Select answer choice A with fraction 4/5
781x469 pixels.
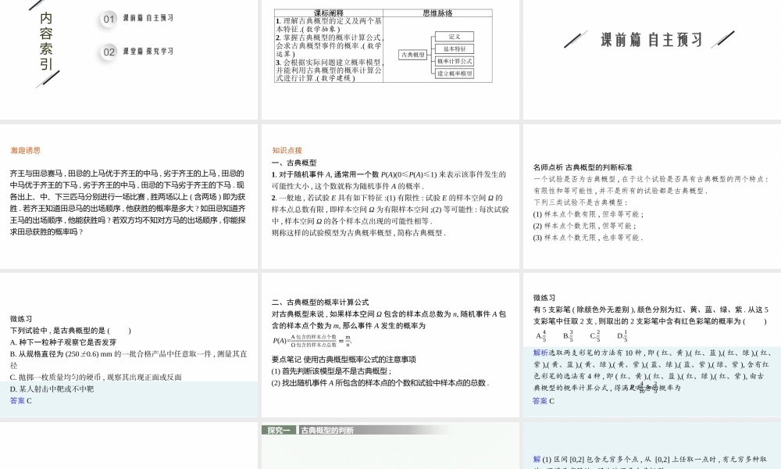[x=540, y=335]
